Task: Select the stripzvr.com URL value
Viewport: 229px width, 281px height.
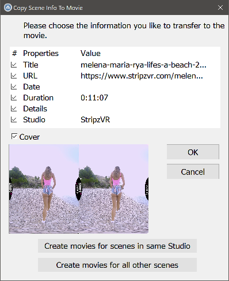Action: pos(142,76)
